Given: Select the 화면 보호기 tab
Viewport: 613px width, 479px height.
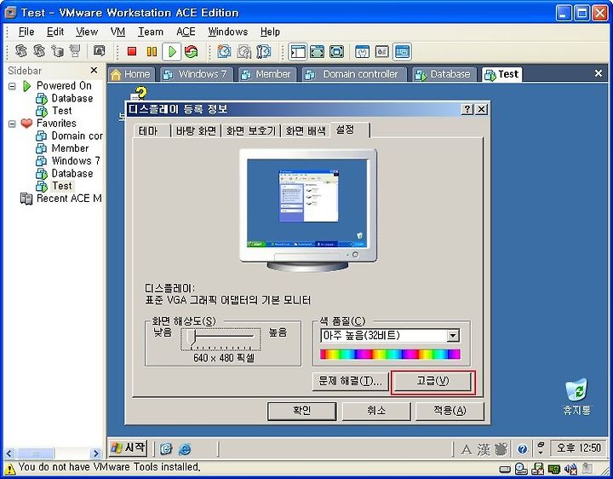Looking at the screenshot, I should (251, 130).
